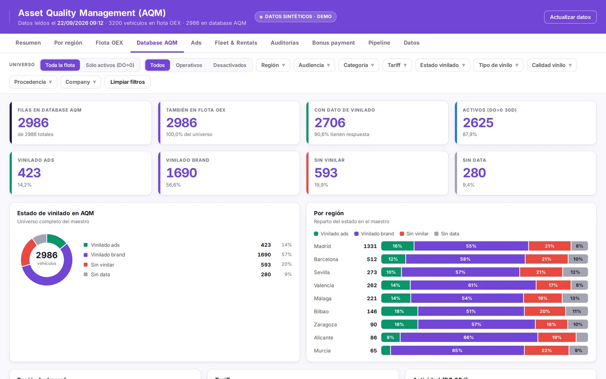
Task: Go to the Flota OEX tab
Action: [x=109, y=43]
